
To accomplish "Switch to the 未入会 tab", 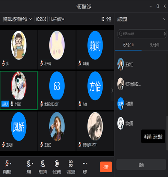I will [x=154, y=45].
